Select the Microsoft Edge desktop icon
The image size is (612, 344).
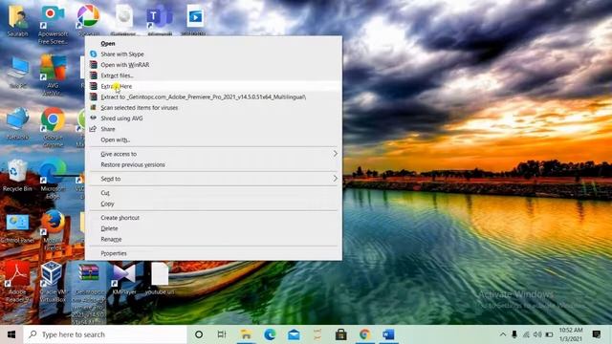(54, 179)
